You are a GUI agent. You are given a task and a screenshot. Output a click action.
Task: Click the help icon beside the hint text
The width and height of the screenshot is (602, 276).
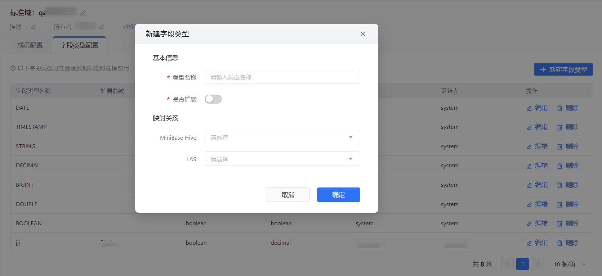coord(13,68)
